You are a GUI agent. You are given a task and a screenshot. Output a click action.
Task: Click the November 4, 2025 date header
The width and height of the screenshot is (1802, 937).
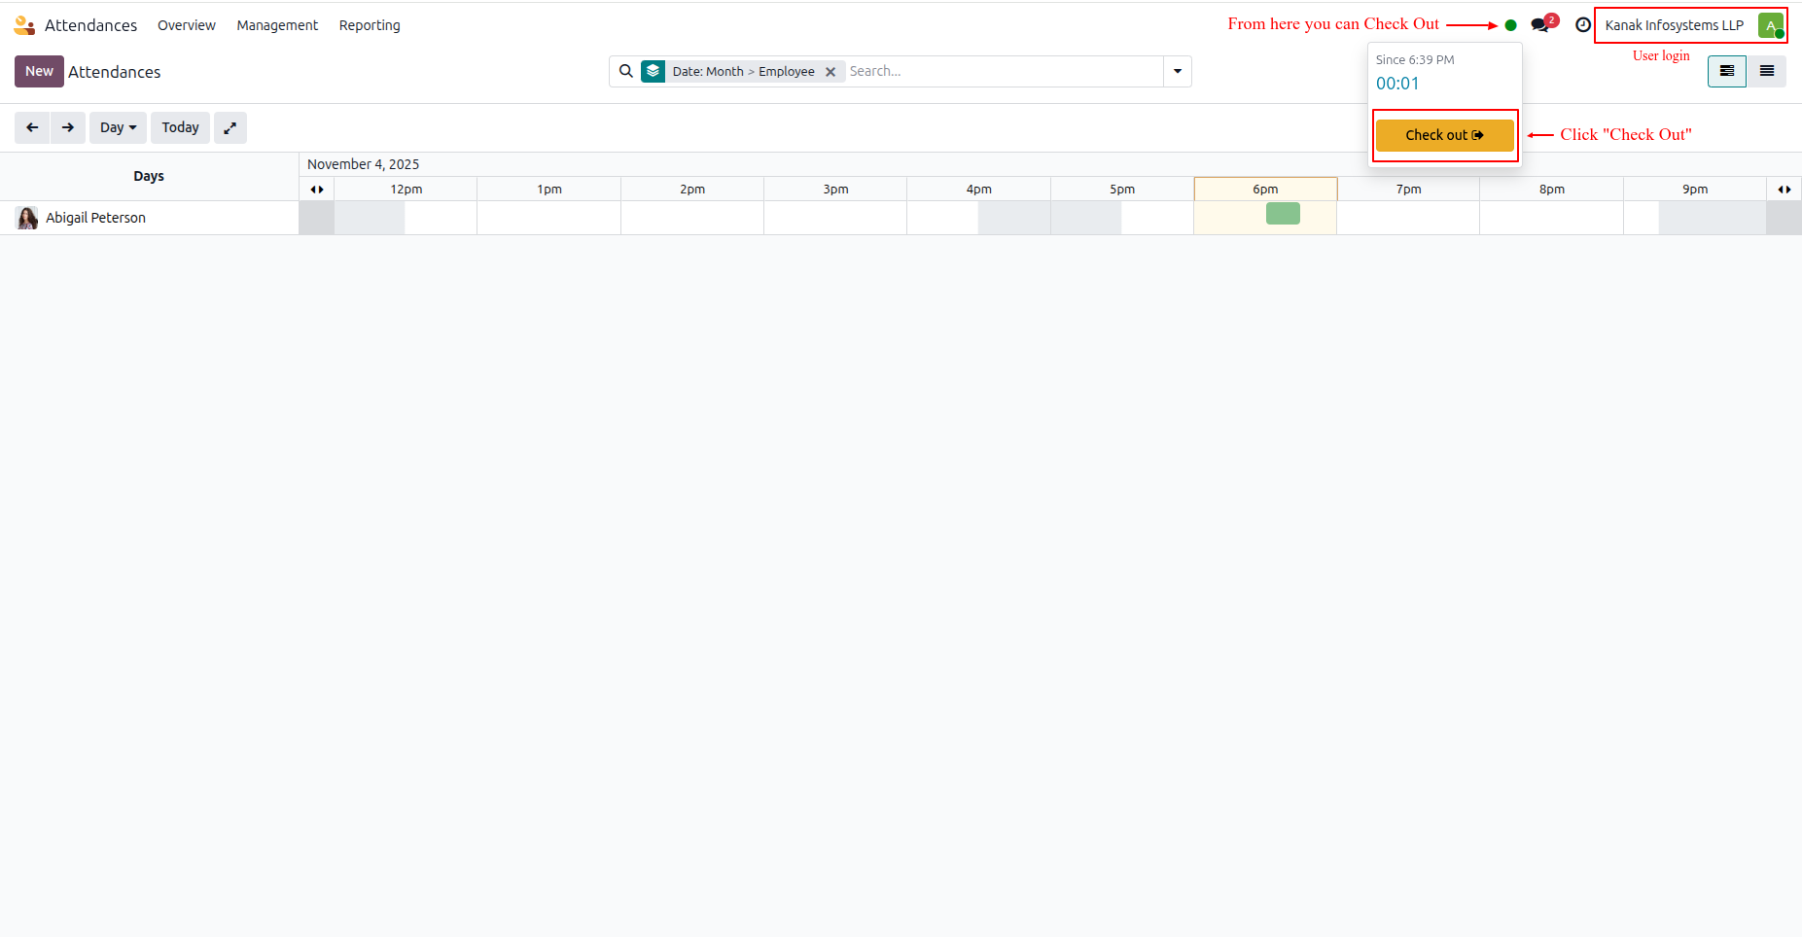(363, 164)
